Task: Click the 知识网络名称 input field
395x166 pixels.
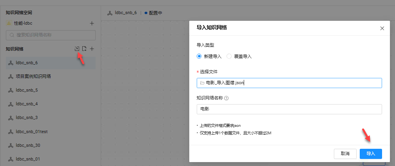Action: pyautogui.click(x=289, y=109)
